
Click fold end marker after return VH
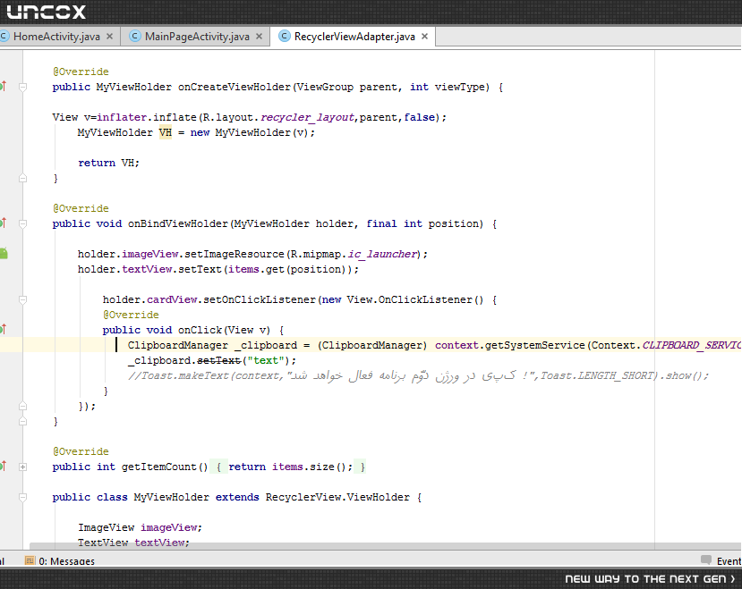pyautogui.click(x=22, y=178)
